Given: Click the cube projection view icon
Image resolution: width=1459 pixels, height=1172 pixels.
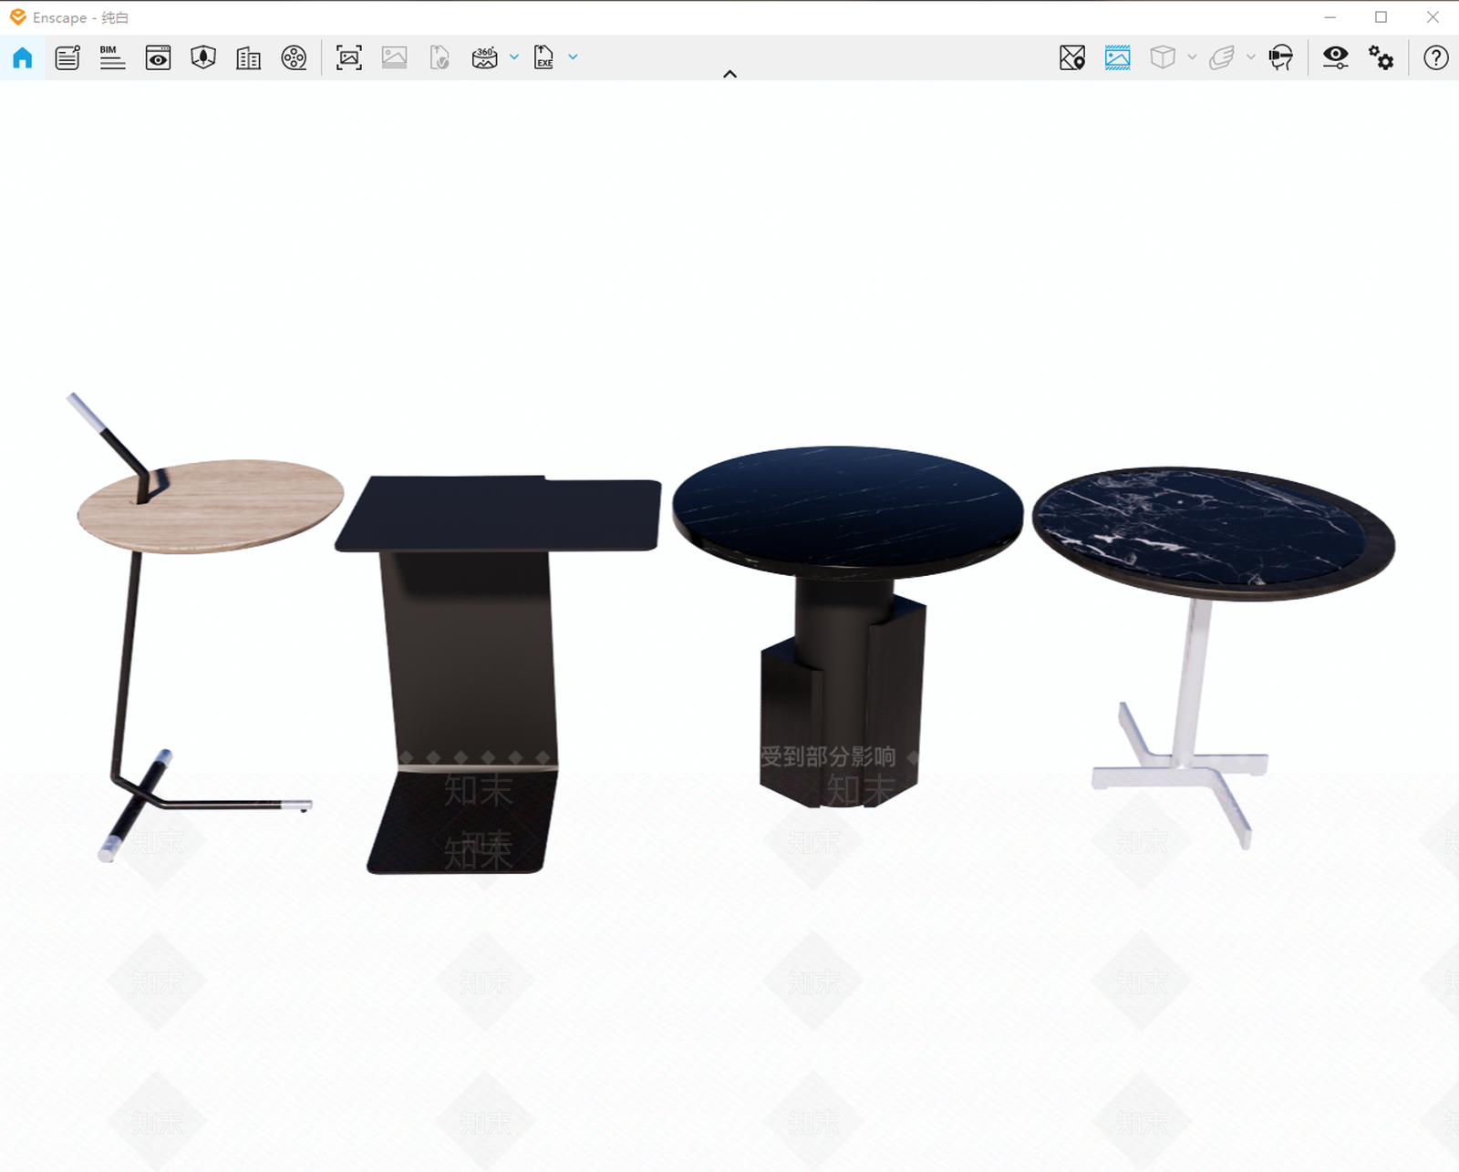Looking at the screenshot, I should (x=1163, y=57).
